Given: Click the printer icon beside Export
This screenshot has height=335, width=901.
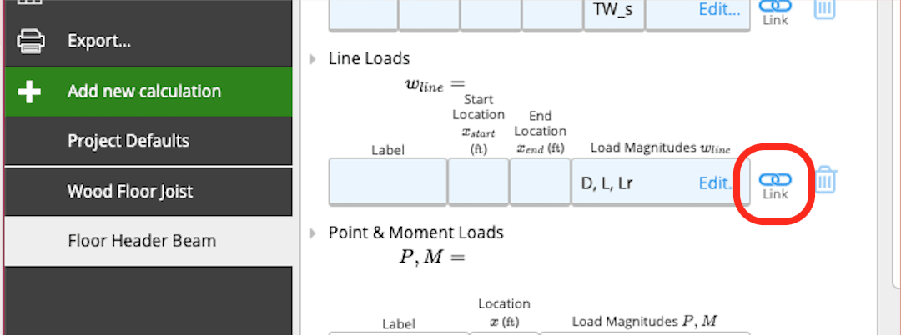Looking at the screenshot, I should coord(28,42).
